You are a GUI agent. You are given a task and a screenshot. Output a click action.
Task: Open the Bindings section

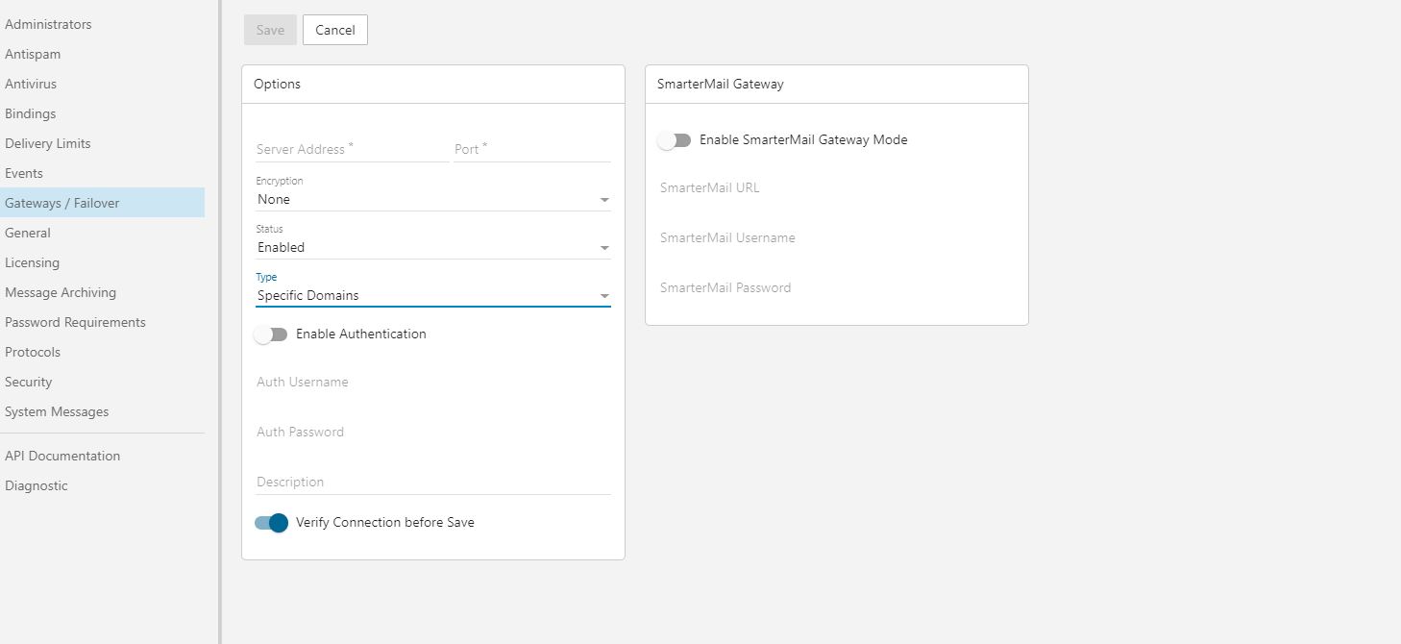click(x=31, y=113)
